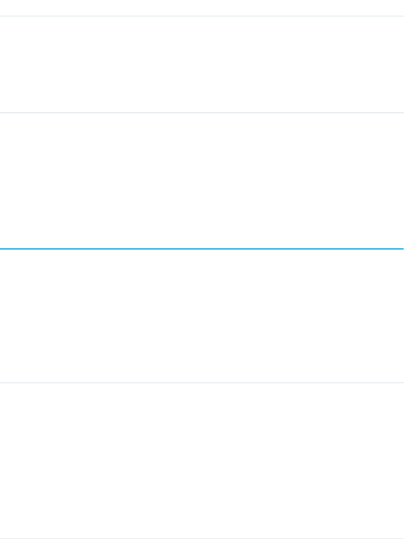Click the topmost gray divider line
The image size is (404, 539).
[202, 16]
